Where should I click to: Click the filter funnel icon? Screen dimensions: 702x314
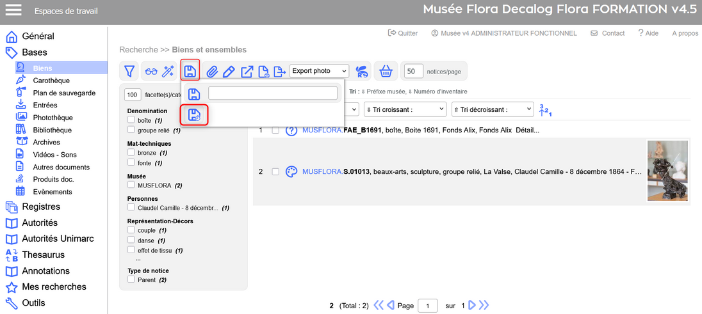pyautogui.click(x=129, y=71)
